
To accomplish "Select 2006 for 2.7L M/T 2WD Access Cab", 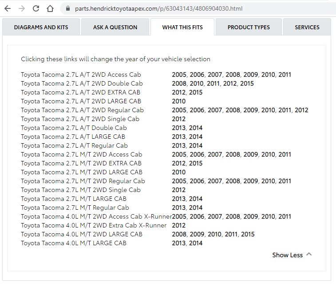I will click(197, 155).
